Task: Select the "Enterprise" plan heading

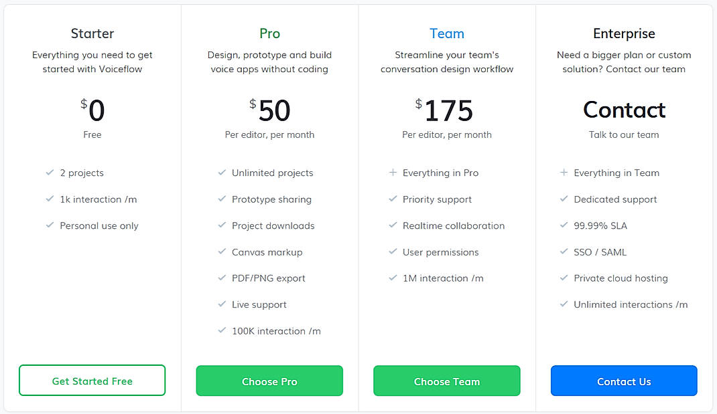Action: pos(624,33)
